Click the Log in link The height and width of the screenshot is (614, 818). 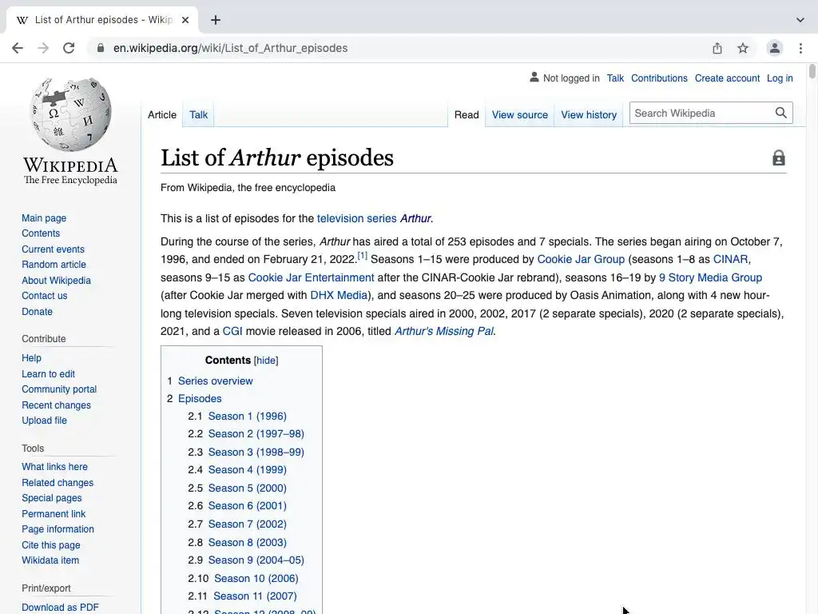[780, 78]
